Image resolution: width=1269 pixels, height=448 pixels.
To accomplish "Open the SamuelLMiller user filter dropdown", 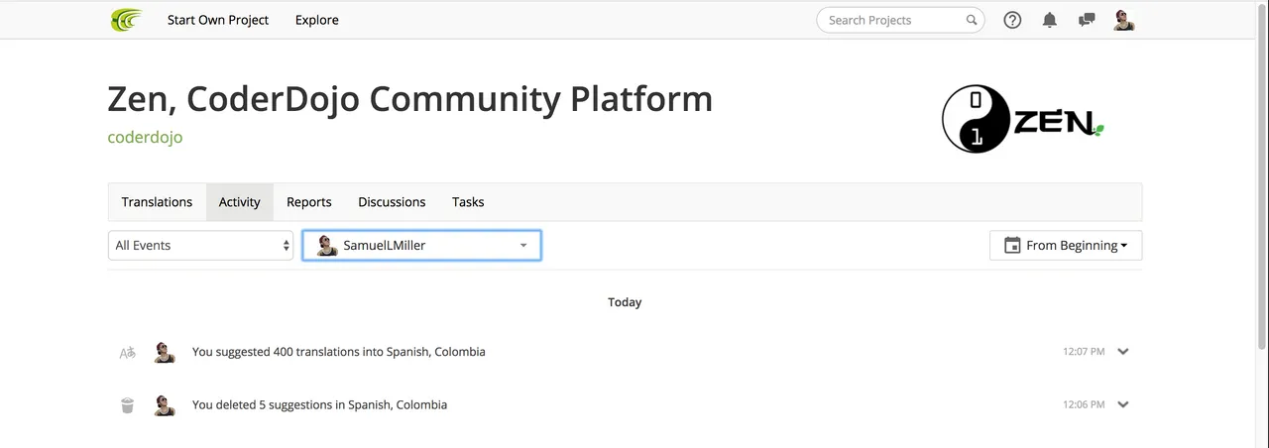I will pyautogui.click(x=421, y=245).
